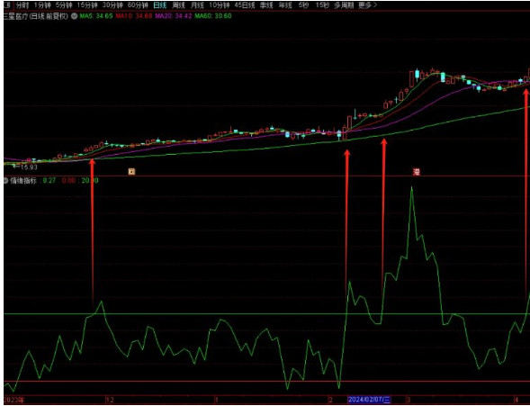530x406 pixels.
Task: Select the 60分钟 period tab
Action: 138,5
